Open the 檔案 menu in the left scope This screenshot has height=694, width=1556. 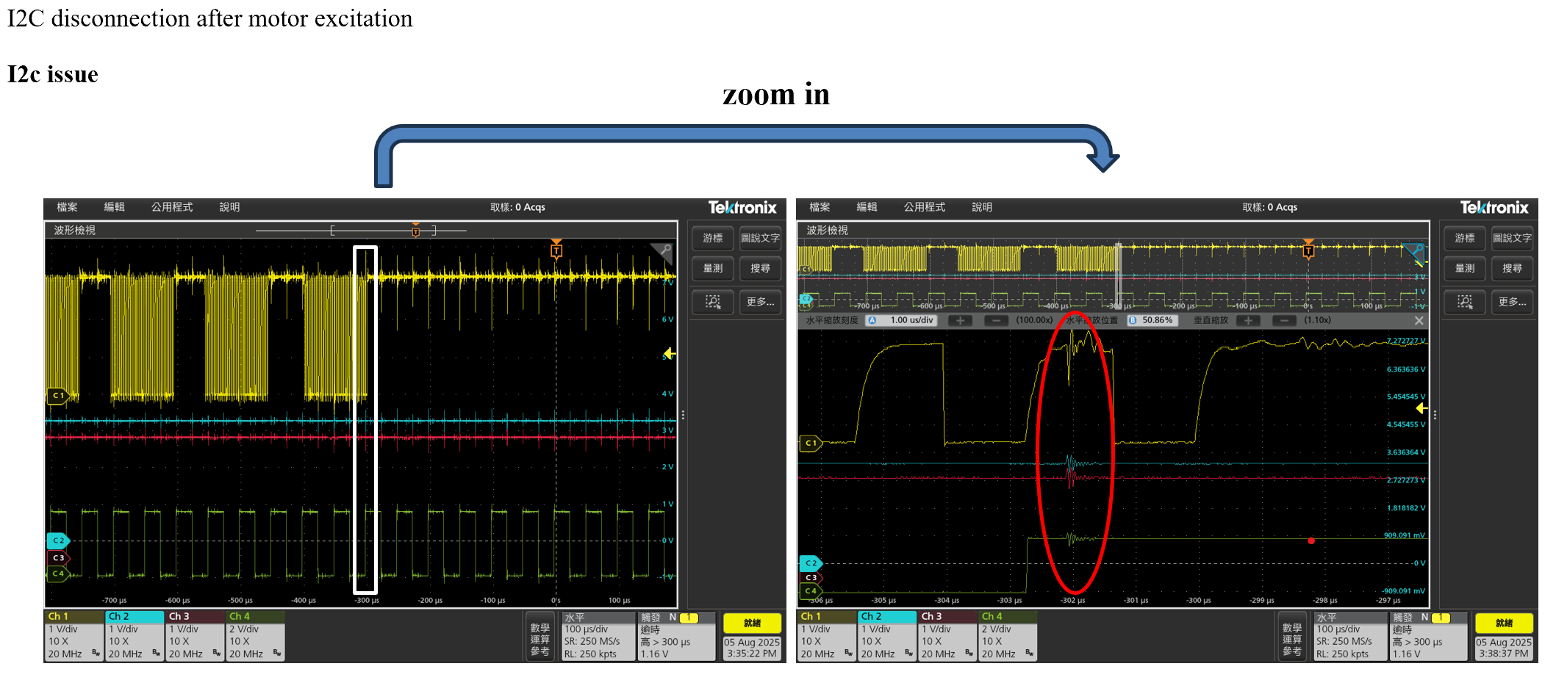(68, 207)
